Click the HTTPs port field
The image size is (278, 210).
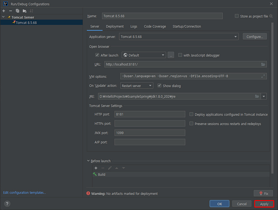tap(150, 124)
